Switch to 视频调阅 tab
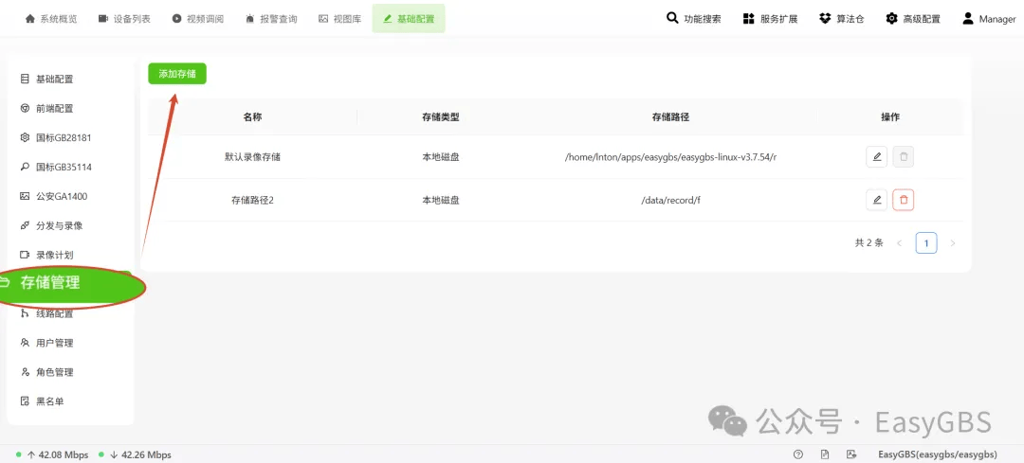Screen dimensions: 1024x463 pyautogui.click(x=198, y=19)
